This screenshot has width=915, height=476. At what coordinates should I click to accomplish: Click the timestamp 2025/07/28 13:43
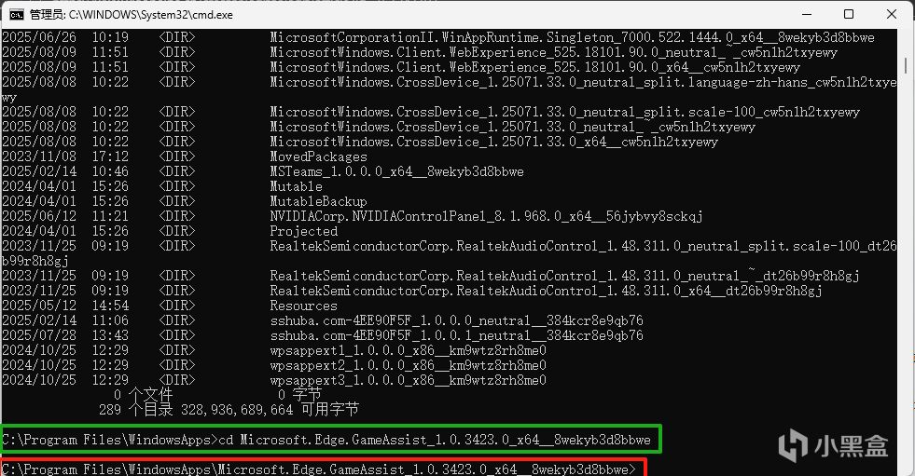[65, 335]
